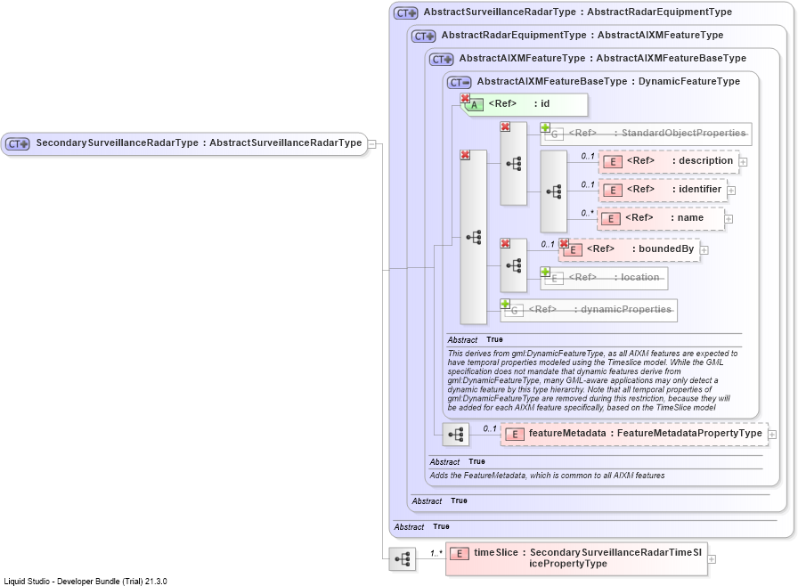Image resolution: width=798 pixels, height=586 pixels.
Task: Click the green plus on location element
Action: tap(545, 272)
